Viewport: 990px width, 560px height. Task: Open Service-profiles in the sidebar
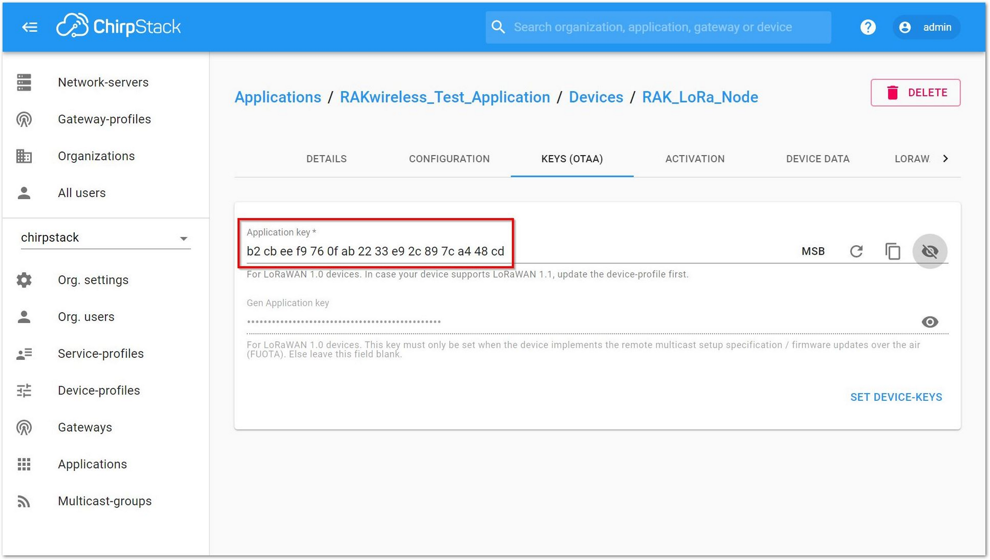coord(106,354)
